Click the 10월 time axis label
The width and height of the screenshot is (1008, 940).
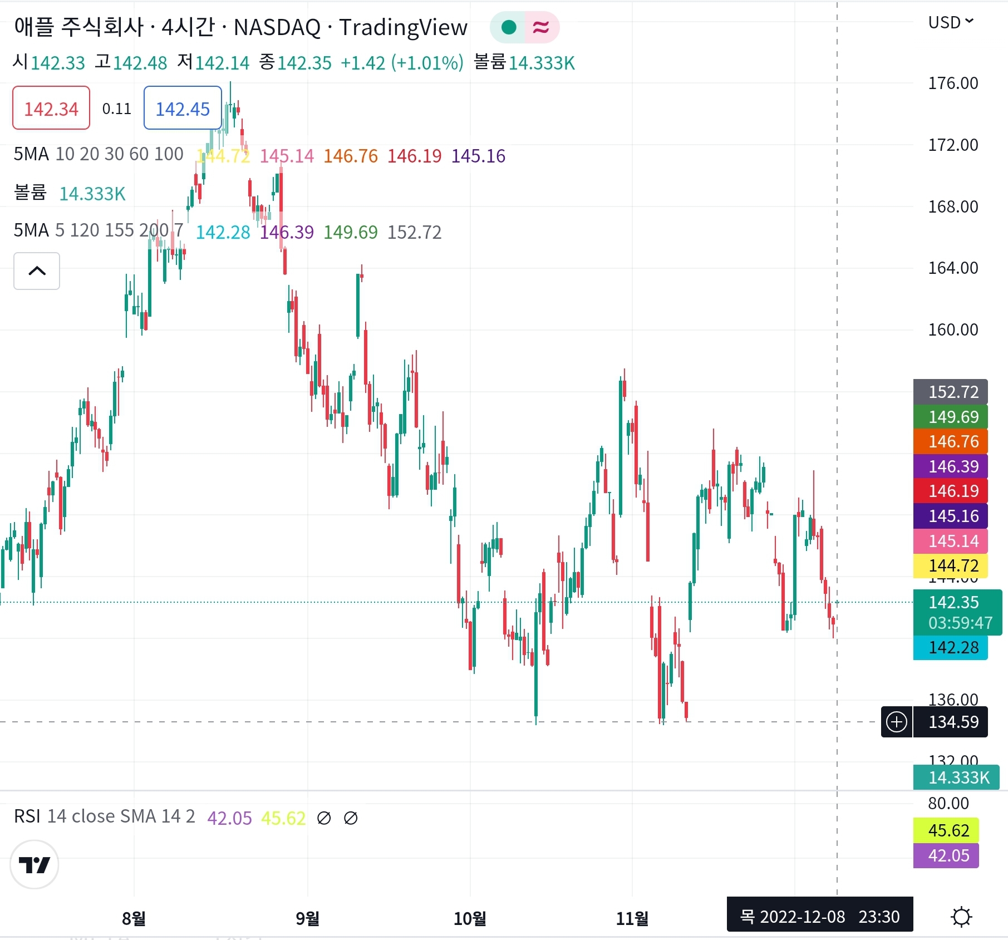[470, 918]
